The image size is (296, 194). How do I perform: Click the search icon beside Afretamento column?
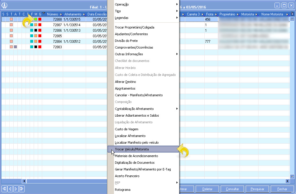84,15
